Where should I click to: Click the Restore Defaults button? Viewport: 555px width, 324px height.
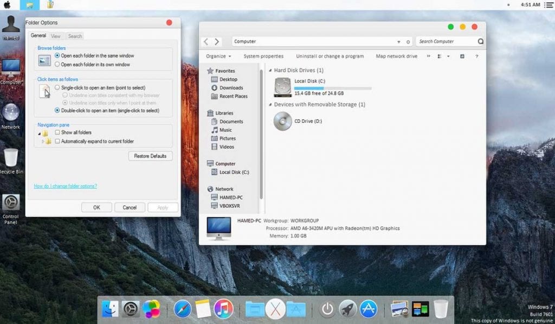coord(151,156)
